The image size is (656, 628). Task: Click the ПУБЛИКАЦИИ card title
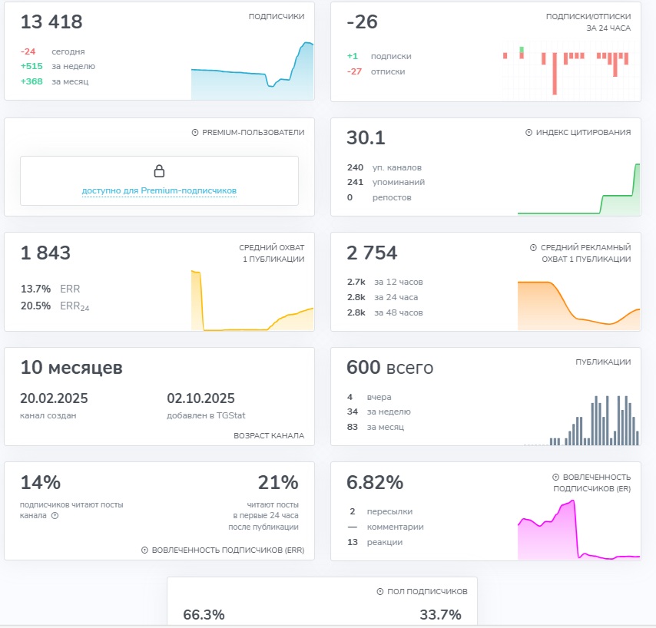603,362
